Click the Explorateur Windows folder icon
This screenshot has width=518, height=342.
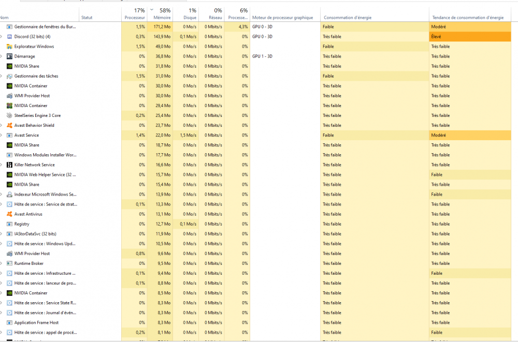pyautogui.click(x=9, y=47)
